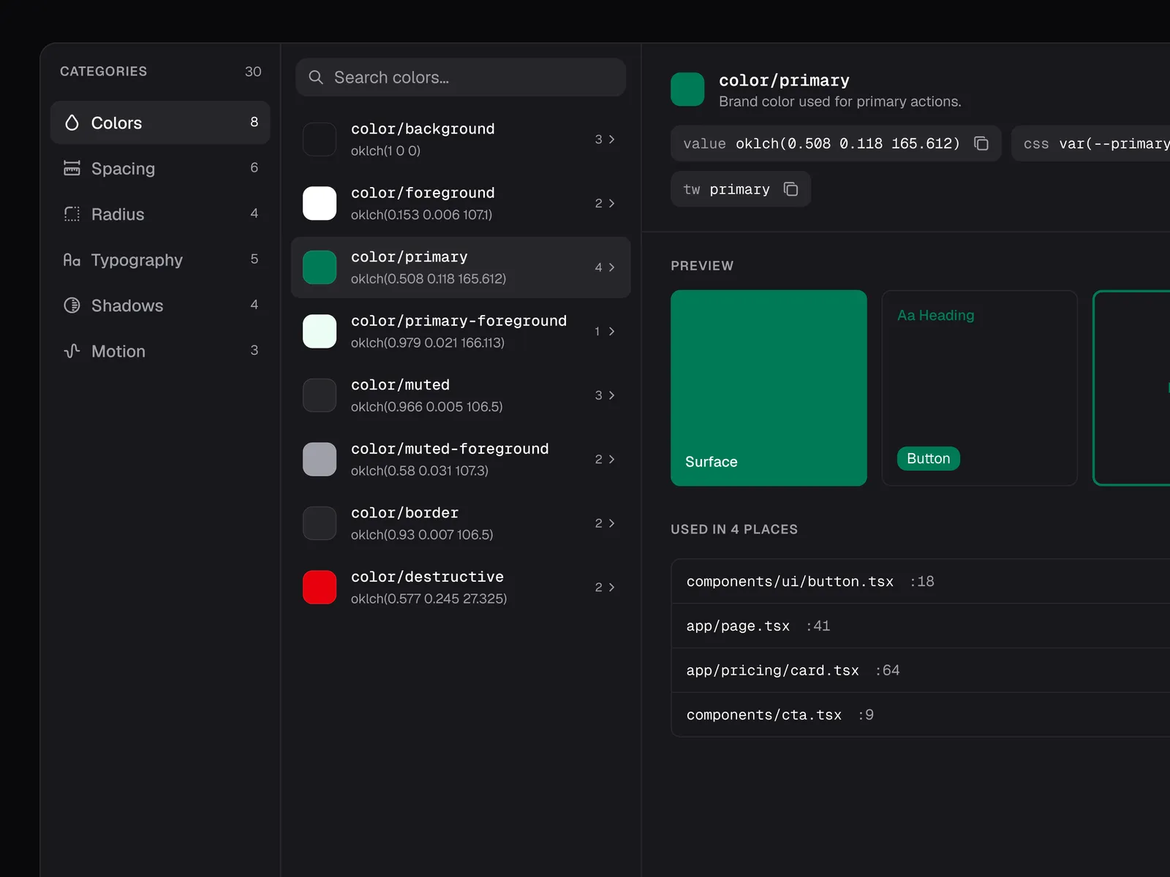Open components/ui/button.tsx usage
Screen dimensions: 1170x877
[x=921, y=582]
